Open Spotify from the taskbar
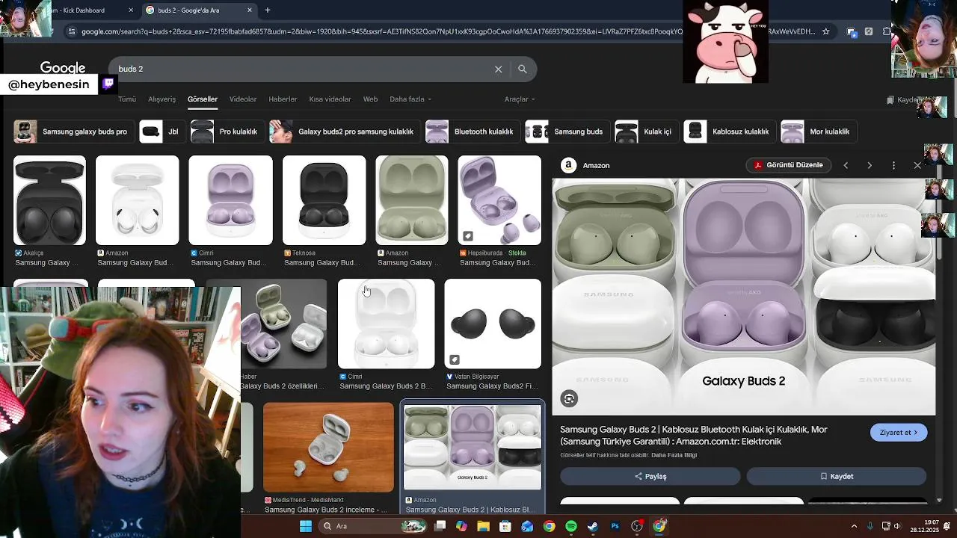 (571, 526)
